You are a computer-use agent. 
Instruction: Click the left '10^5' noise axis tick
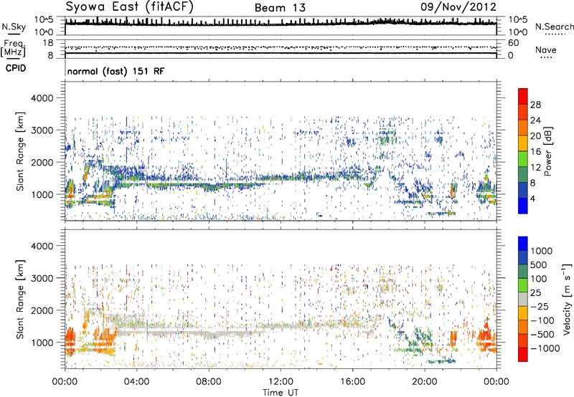click(x=44, y=20)
